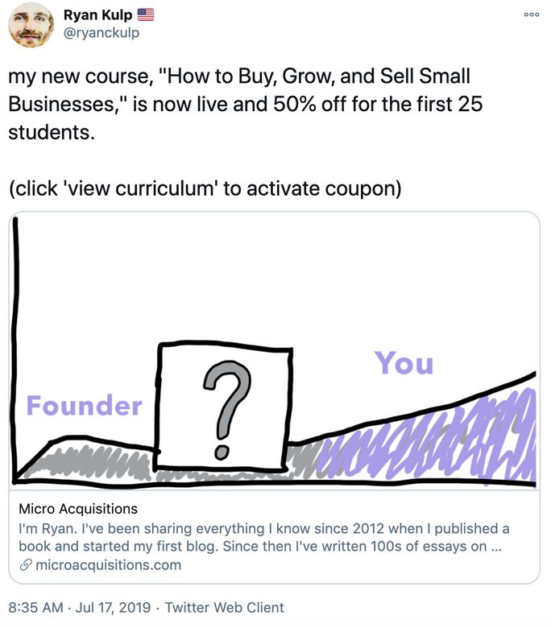The image size is (551, 628).
Task: Click the "view curriculum" coupon text line
Action: (x=205, y=188)
